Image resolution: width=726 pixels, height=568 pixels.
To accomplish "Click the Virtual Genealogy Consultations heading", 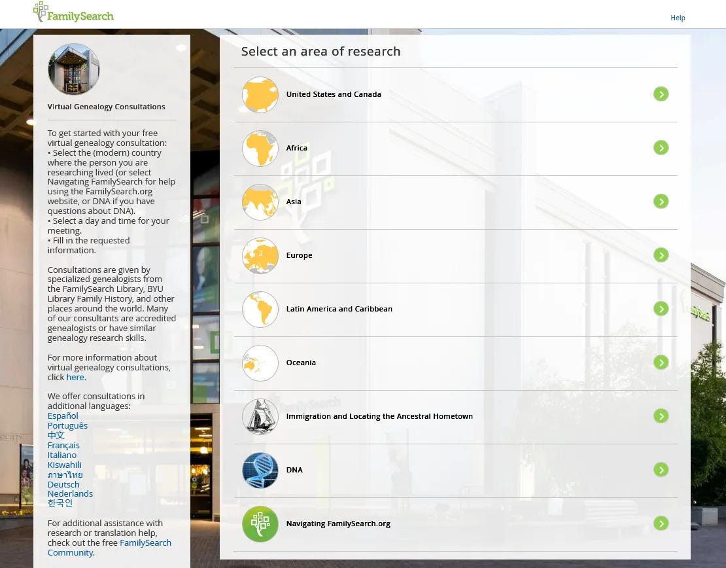I will [x=106, y=107].
